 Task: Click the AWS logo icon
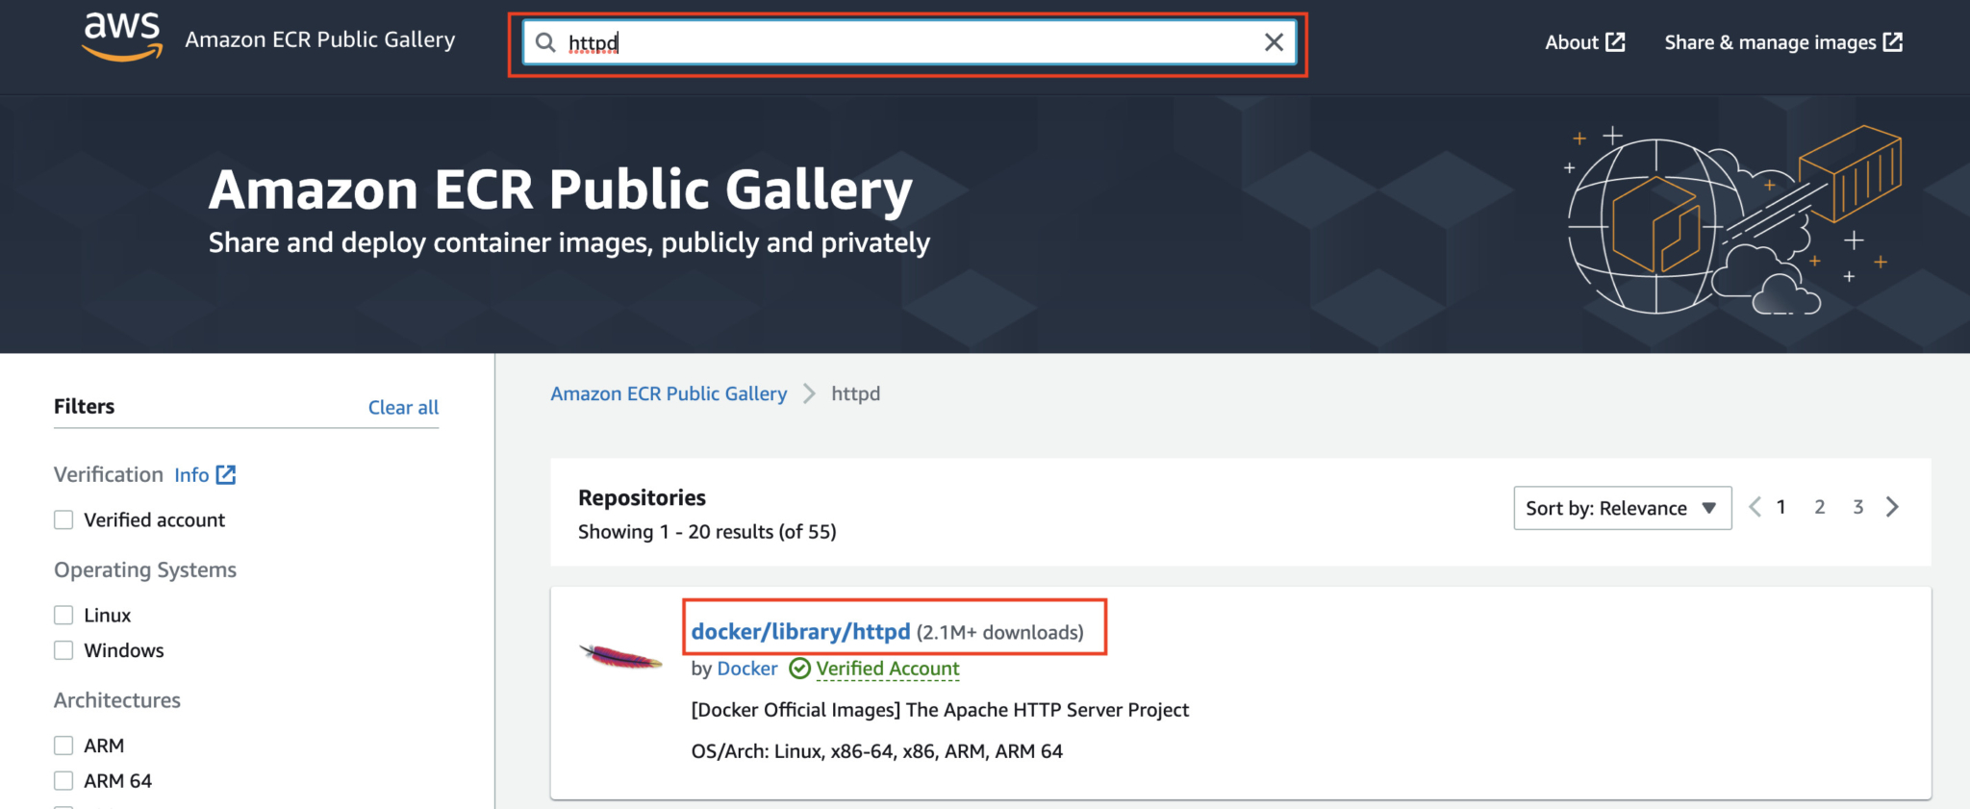coord(121,37)
